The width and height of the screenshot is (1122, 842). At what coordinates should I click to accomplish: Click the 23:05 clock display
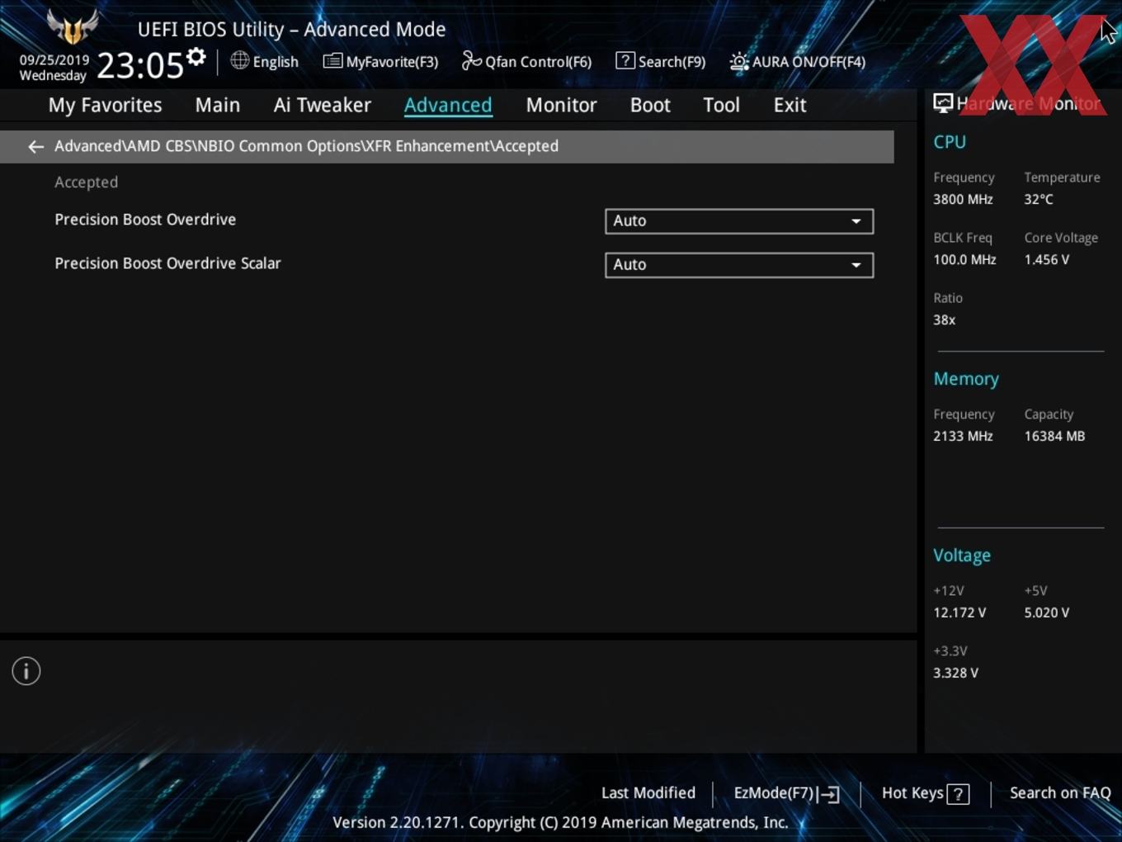(140, 65)
